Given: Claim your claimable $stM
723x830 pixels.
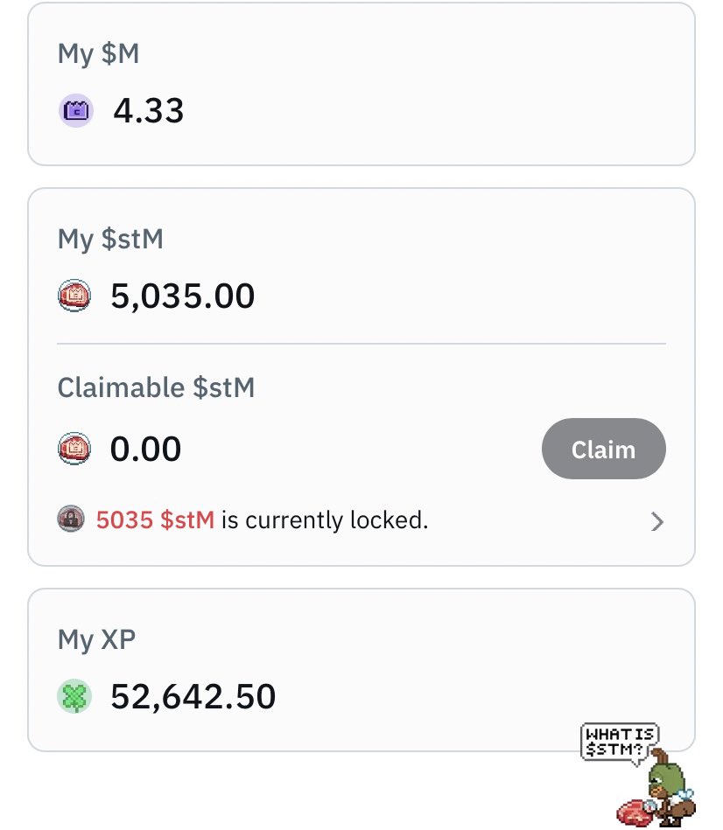Looking at the screenshot, I should point(604,449).
